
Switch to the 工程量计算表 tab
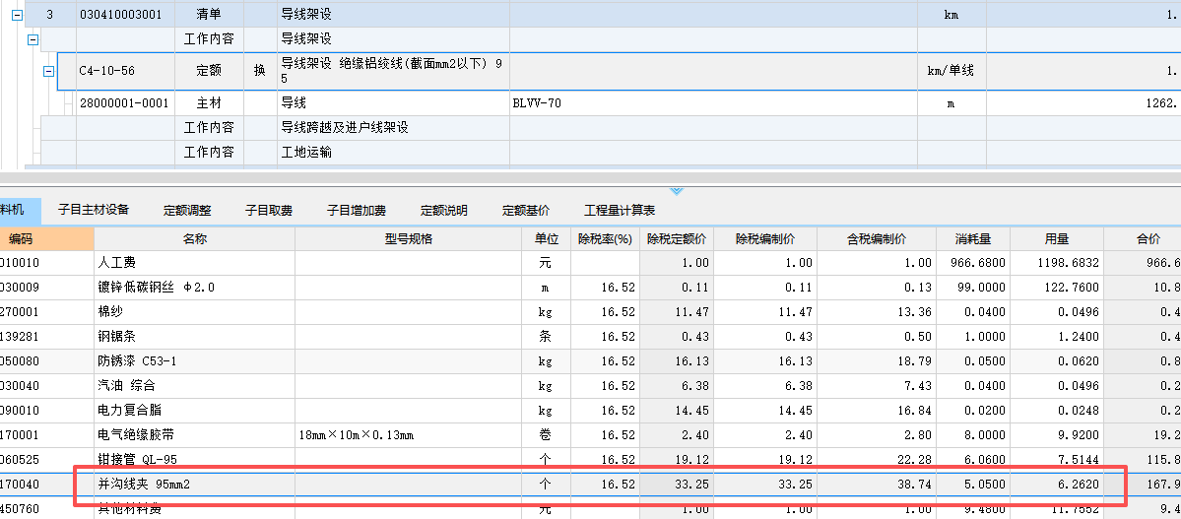[620, 211]
